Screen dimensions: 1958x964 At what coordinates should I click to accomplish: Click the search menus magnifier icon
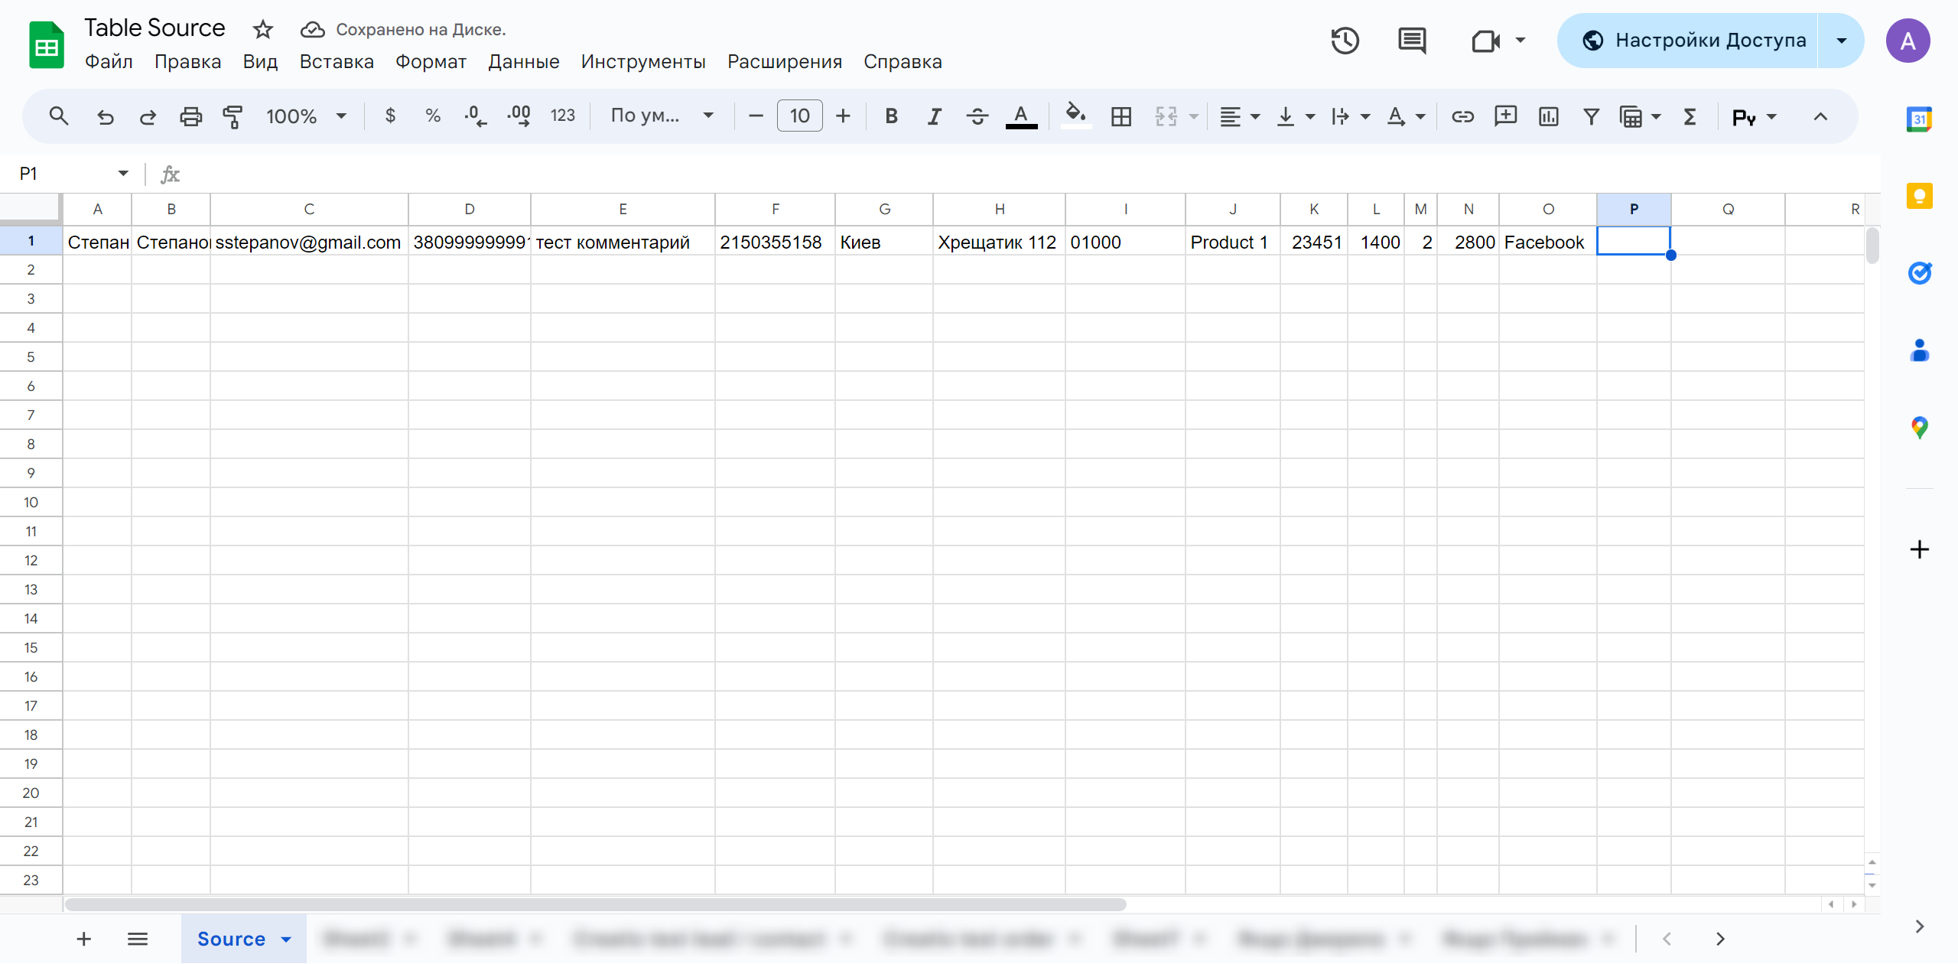point(59,116)
